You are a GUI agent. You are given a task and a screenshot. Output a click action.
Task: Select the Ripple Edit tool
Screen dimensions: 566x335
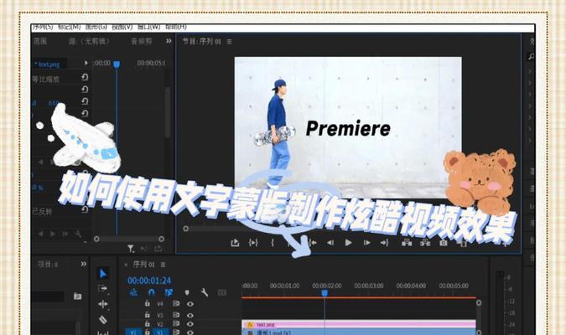tap(103, 304)
